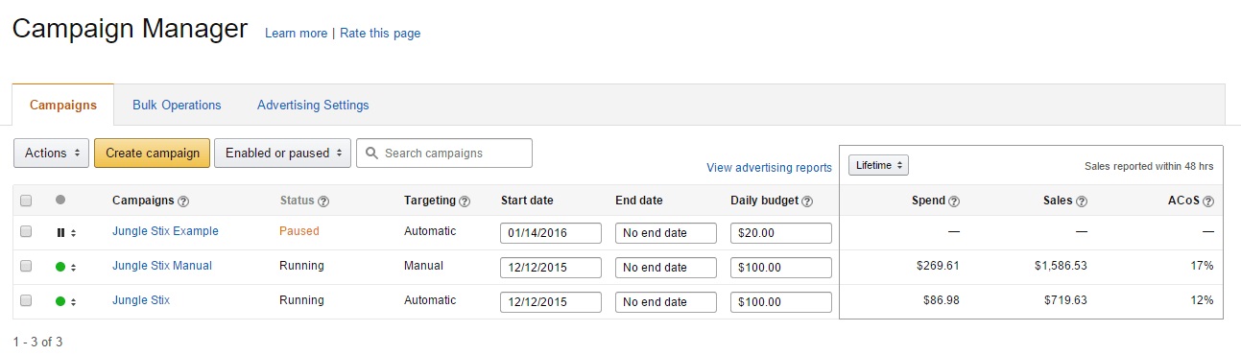Open the Lifetime date range dropdown
1241x355 pixels.
pyautogui.click(x=878, y=165)
